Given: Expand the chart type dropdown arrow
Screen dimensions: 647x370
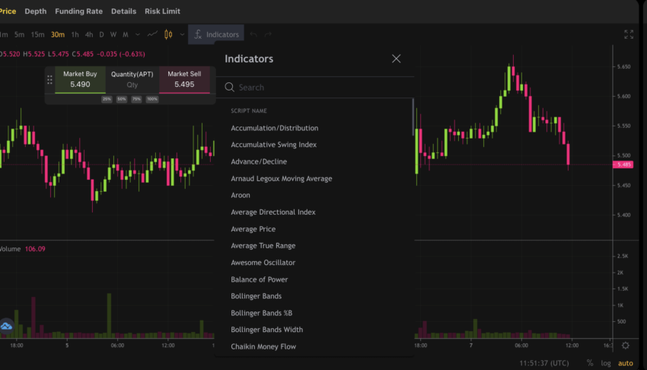Looking at the screenshot, I should tap(182, 35).
